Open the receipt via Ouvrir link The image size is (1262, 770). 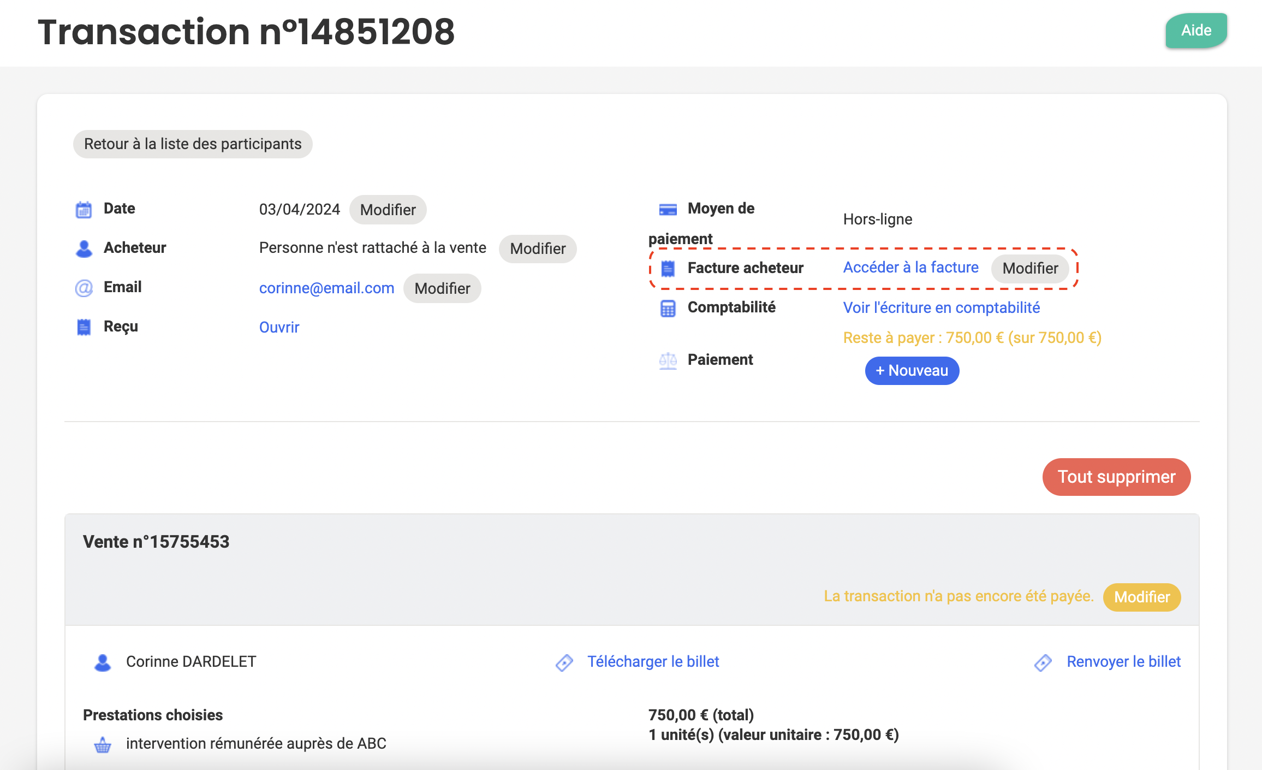279,328
